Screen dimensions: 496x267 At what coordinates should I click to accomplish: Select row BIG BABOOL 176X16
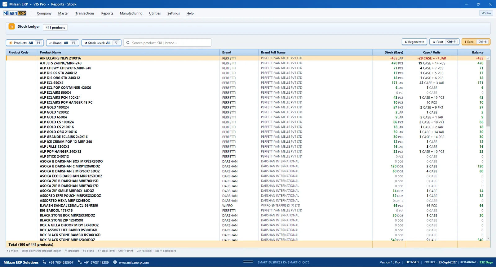(x=246, y=211)
